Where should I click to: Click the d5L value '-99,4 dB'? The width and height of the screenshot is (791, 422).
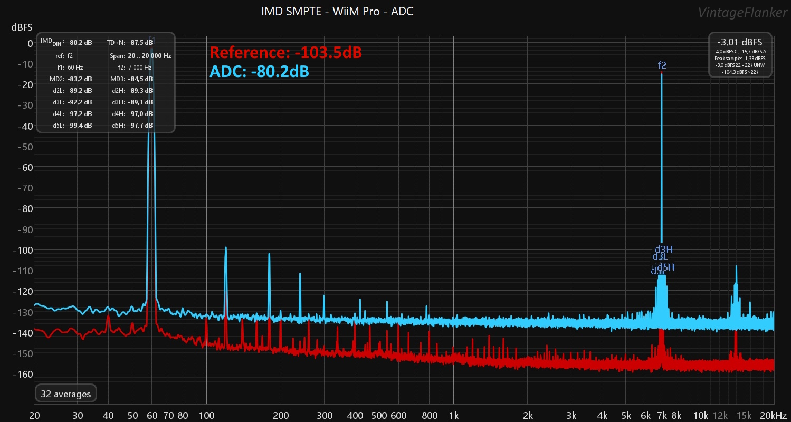(80, 126)
